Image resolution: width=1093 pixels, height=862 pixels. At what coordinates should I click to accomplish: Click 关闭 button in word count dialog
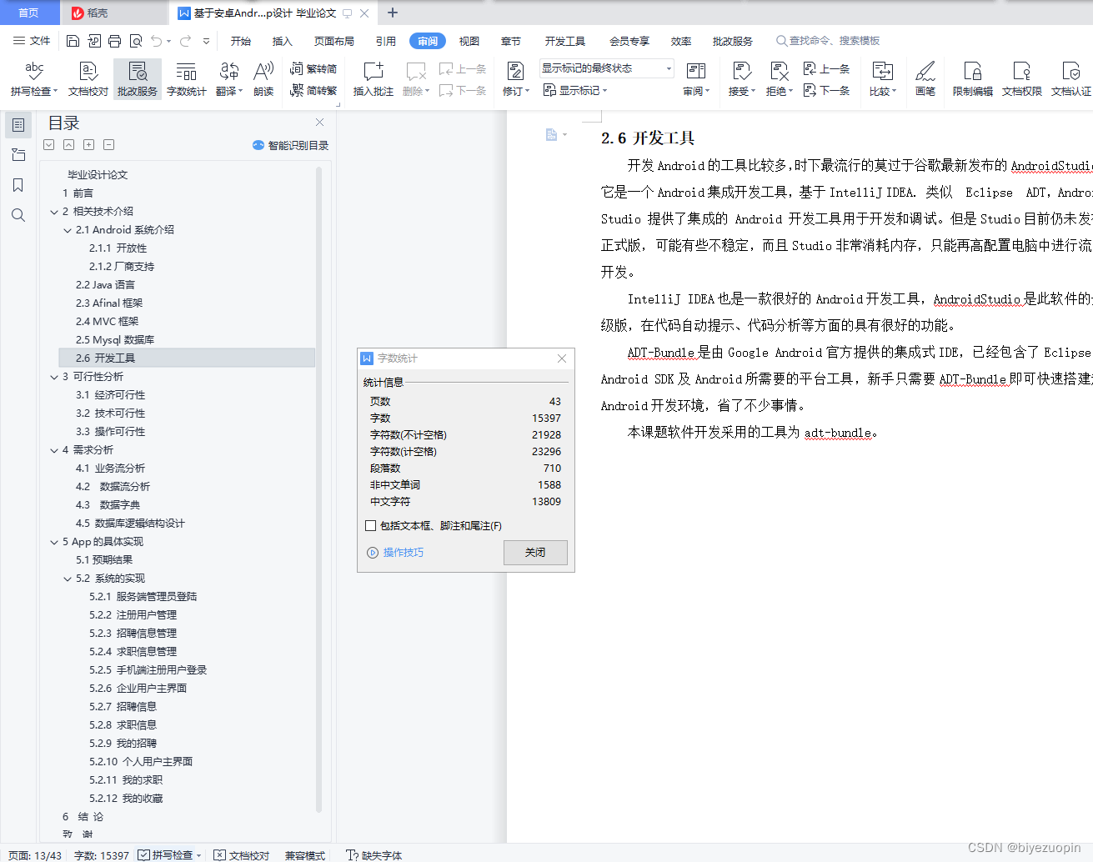coord(535,552)
